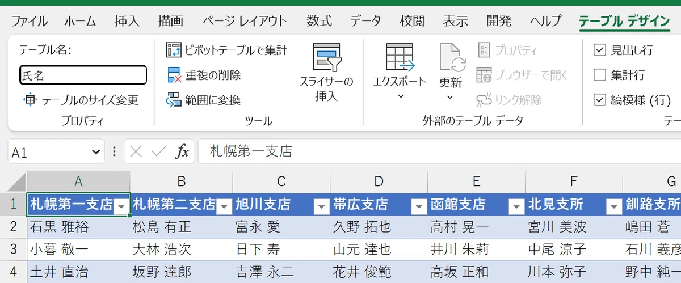
Task: Switch to the 表示 tab
Action: click(x=456, y=22)
